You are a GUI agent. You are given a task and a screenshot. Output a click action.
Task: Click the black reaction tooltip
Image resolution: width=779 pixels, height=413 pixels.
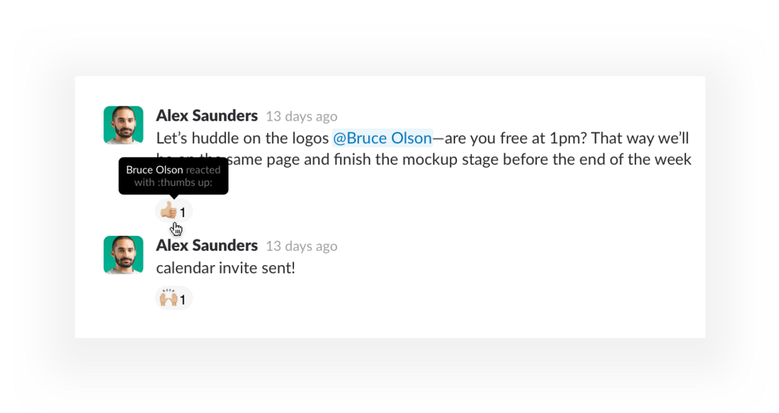173,176
